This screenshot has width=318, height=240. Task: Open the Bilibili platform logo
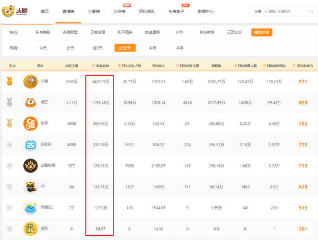[x=30, y=145]
